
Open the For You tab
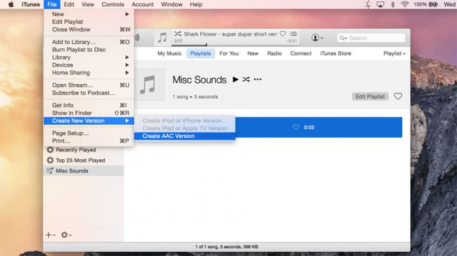[228, 53]
